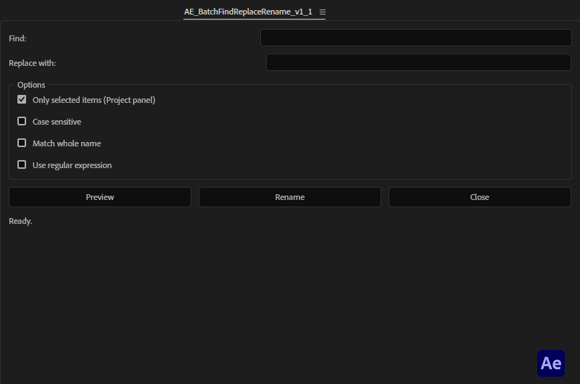Click the Options group heading

pos(31,85)
